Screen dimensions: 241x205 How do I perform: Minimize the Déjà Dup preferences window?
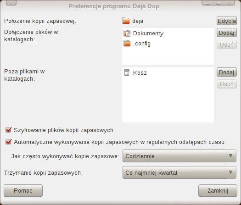coord(207,3)
